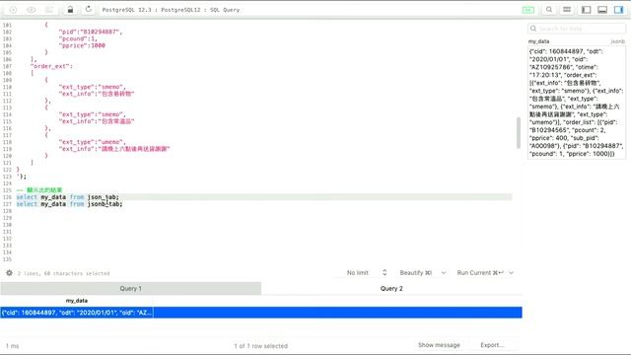The image size is (631, 355).
Task: Click the "ext_type":"umemo" line in editor
Action: click(92, 142)
